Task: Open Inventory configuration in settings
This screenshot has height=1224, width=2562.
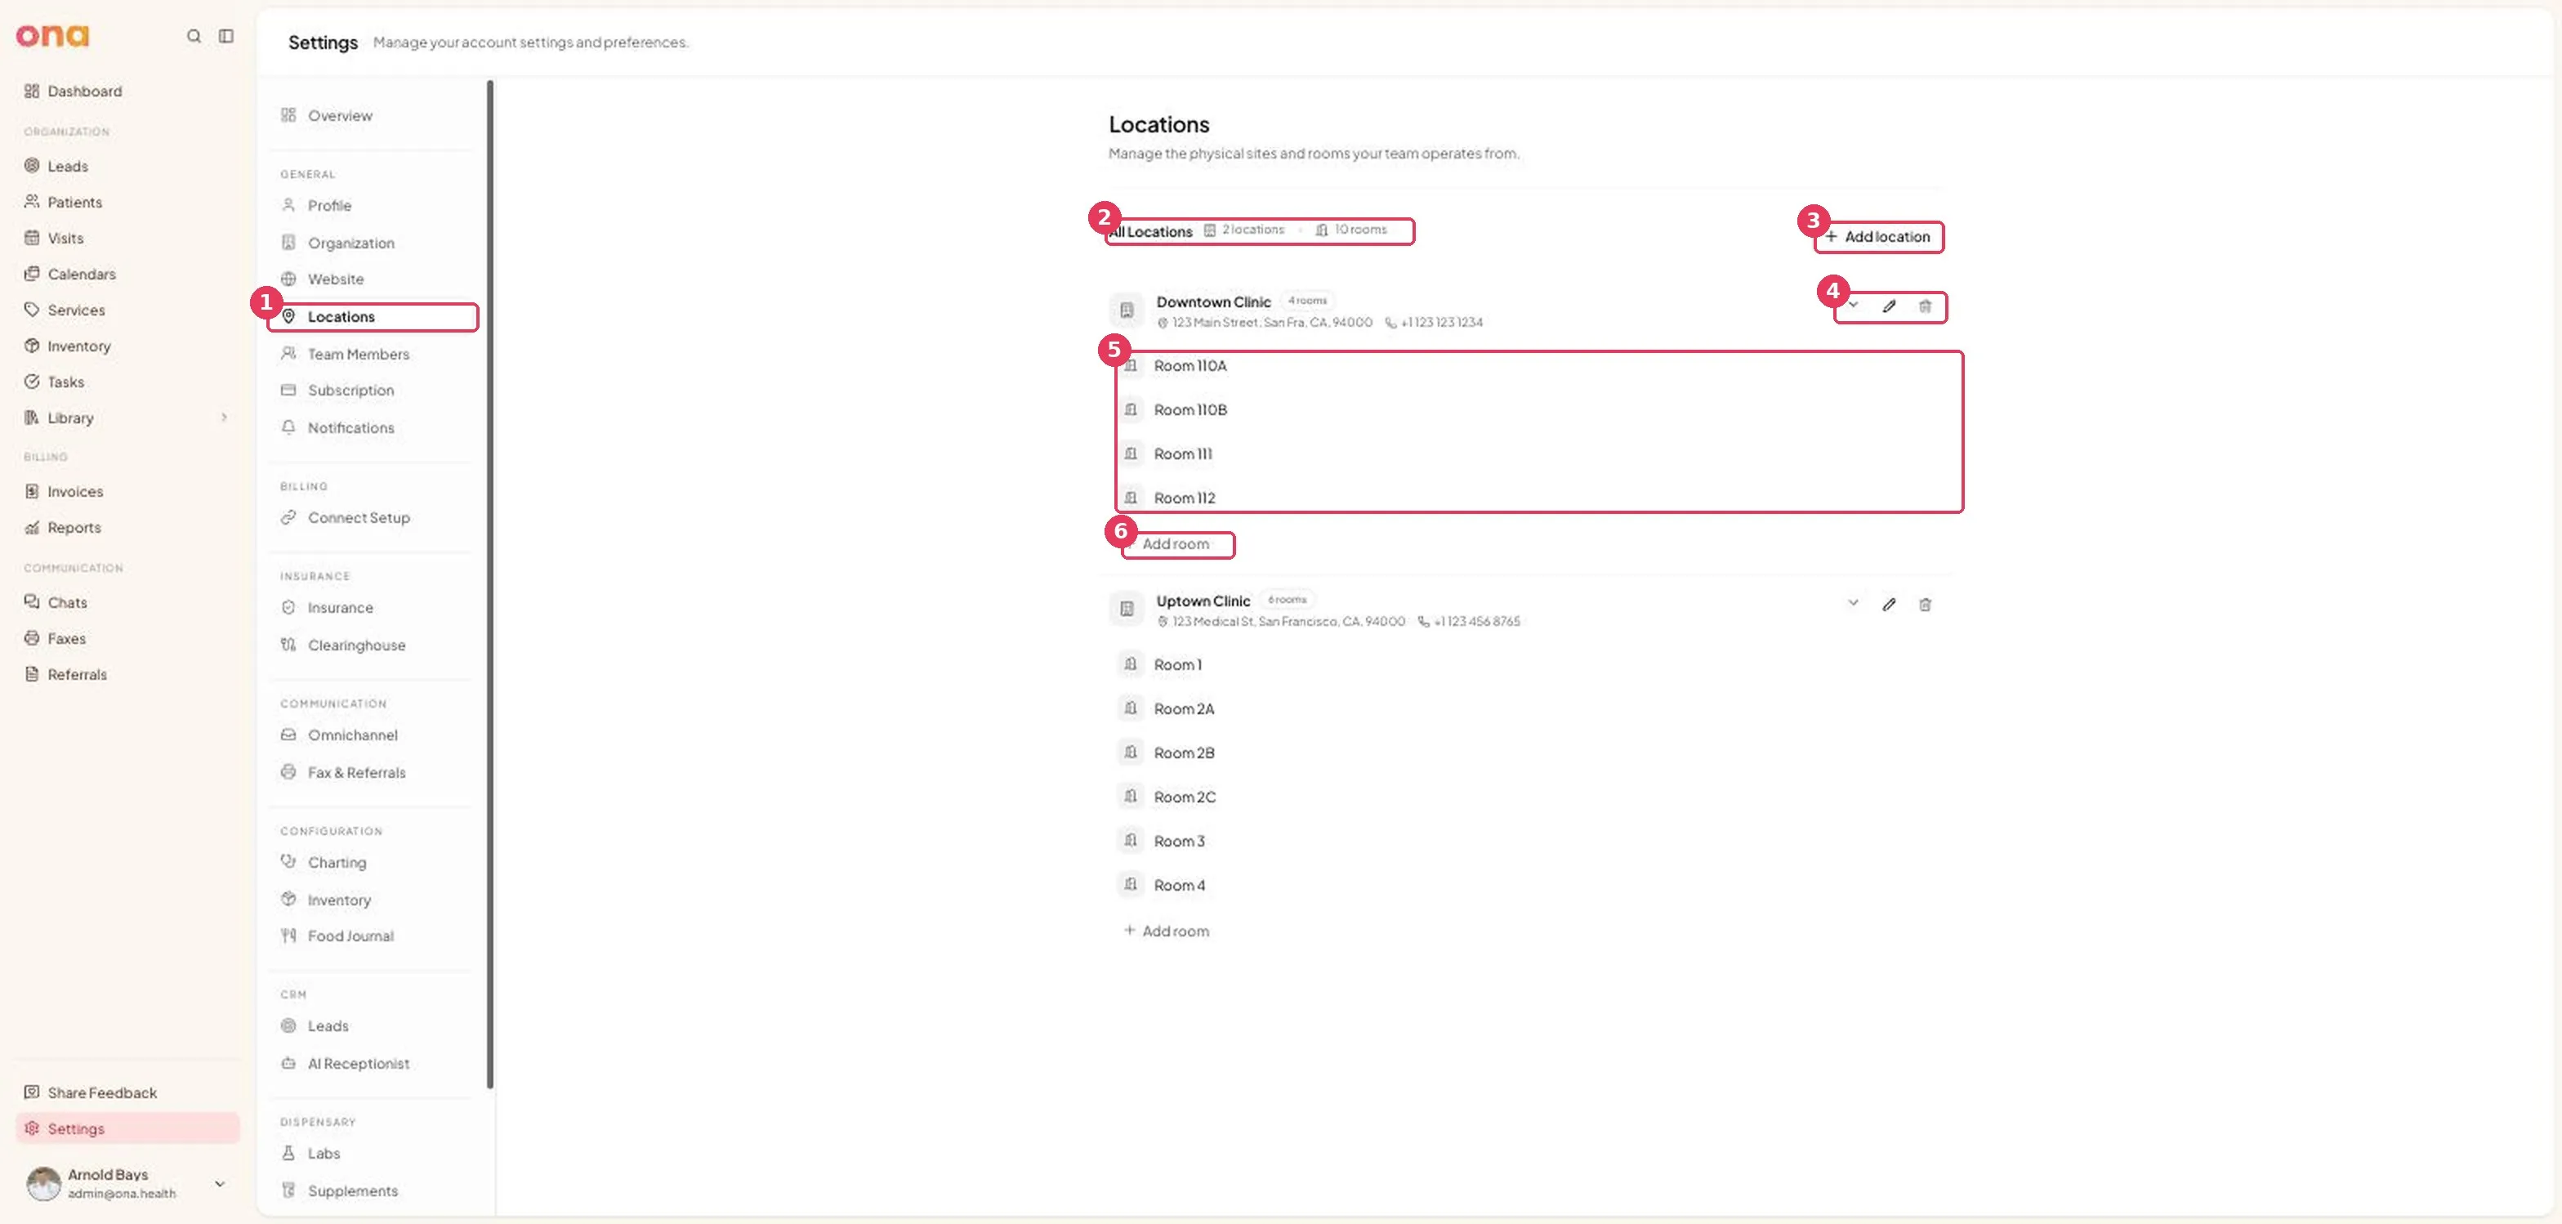Action: (x=373, y=900)
